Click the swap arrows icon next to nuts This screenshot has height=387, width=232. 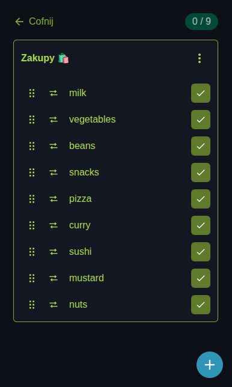(x=53, y=305)
